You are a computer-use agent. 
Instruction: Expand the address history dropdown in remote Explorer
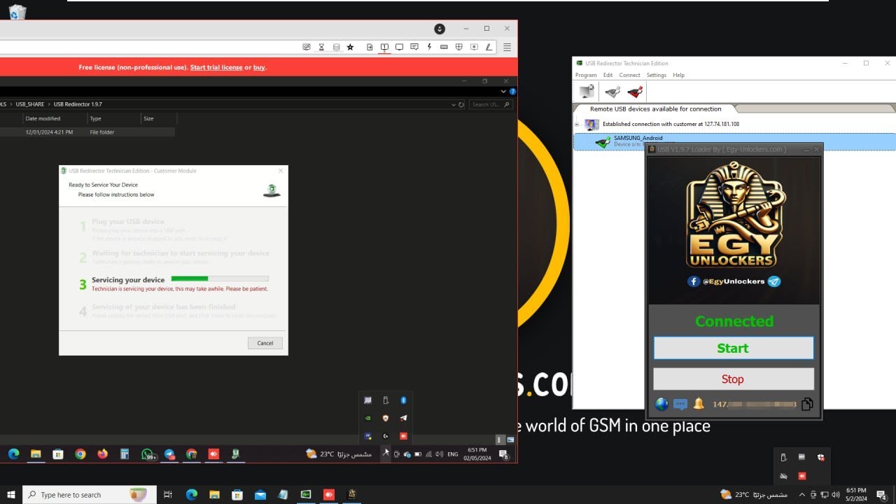pos(454,104)
